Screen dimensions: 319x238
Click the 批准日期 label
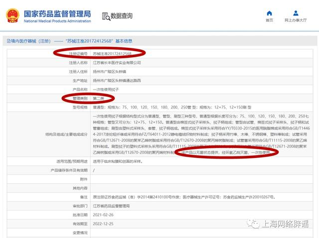(x=80, y=215)
